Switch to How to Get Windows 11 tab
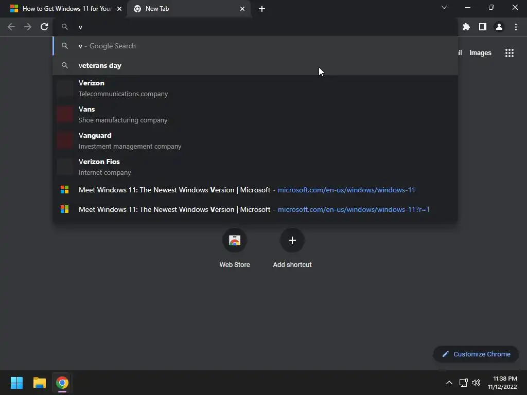Viewport: 527px width, 395px height. tap(63, 9)
